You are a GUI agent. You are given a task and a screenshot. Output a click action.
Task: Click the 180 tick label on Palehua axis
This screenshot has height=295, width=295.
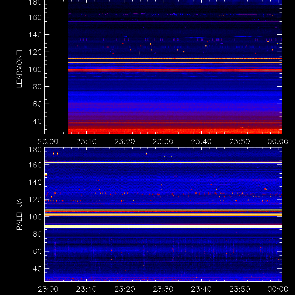click(35, 150)
